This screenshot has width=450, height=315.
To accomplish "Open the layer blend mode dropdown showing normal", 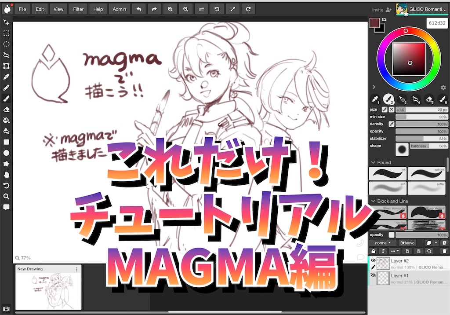I will [x=382, y=242].
